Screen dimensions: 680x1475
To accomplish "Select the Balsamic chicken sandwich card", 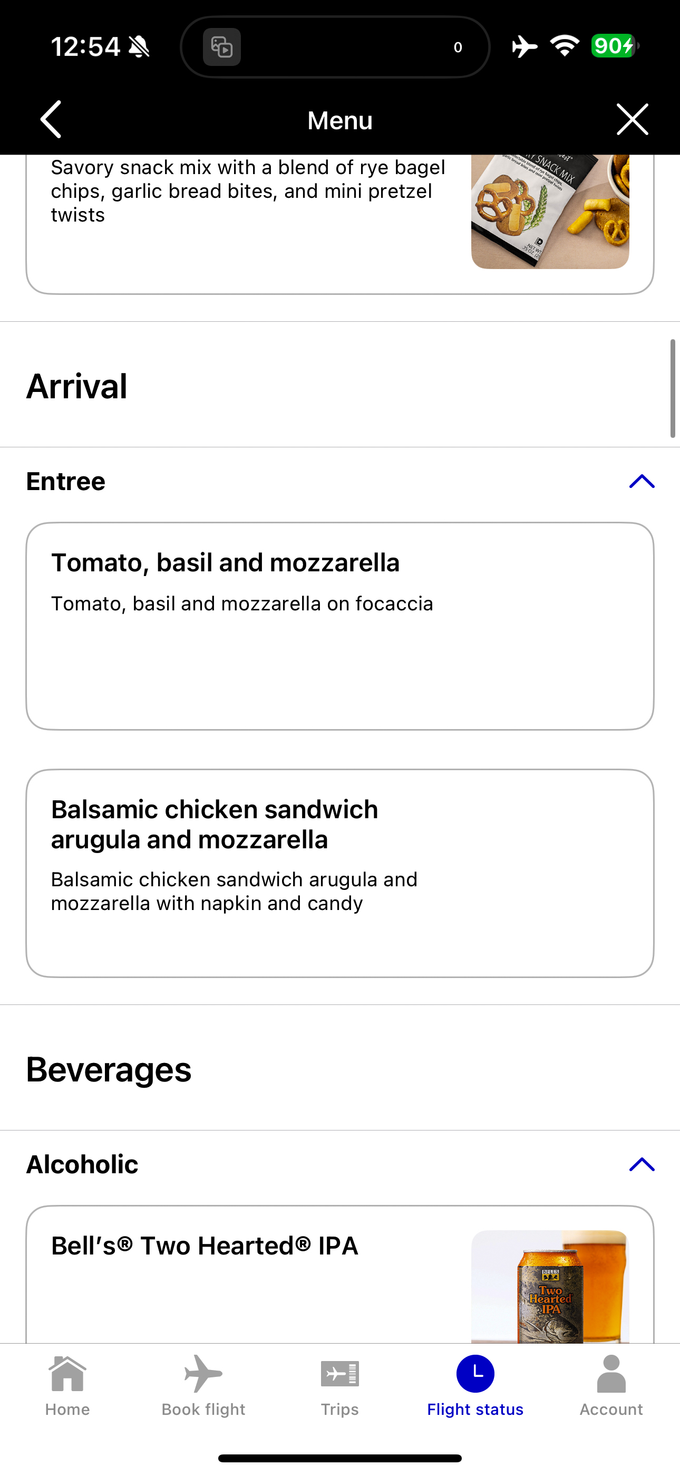I will (x=340, y=873).
